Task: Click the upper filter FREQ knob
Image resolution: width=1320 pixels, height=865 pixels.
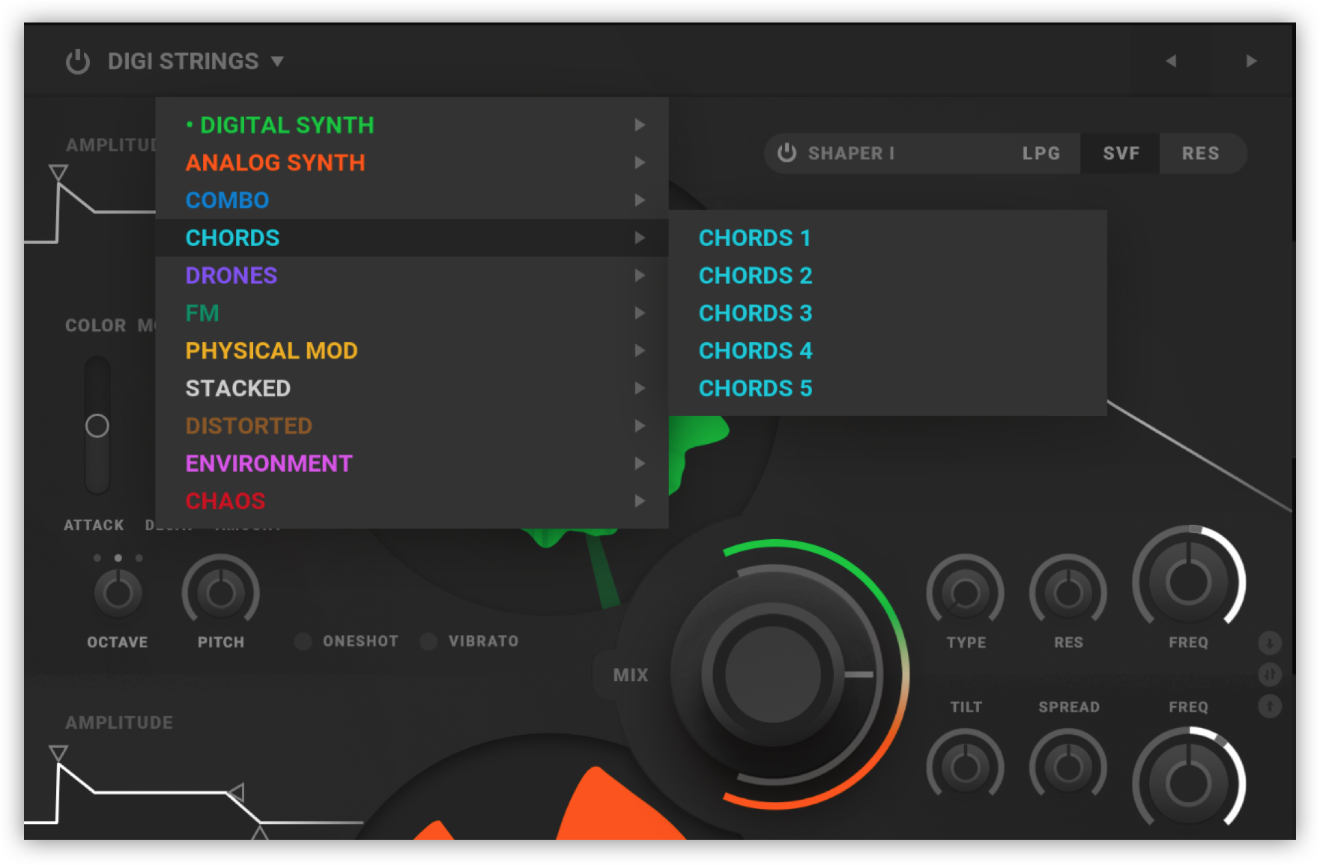Action: click(x=1188, y=581)
